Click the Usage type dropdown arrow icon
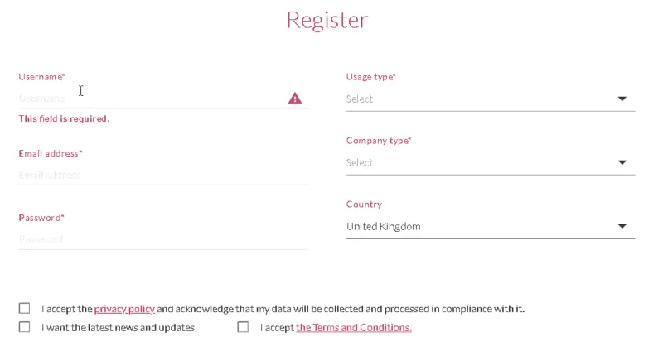The image size is (663, 342). [622, 99]
